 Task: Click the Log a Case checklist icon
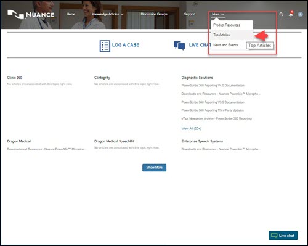pyautogui.click(x=105, y=46)
